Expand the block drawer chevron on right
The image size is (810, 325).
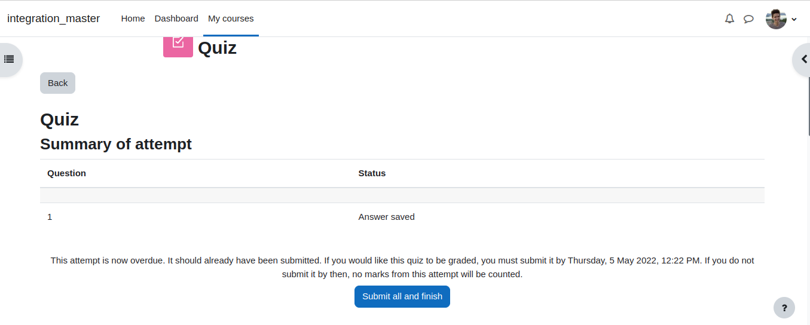point(803,59)
